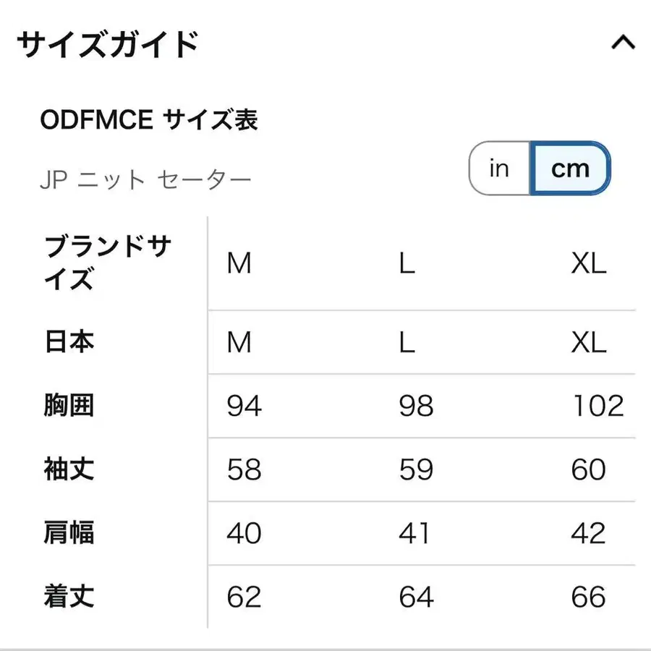
Task: Click the 胸囲 row label
Action: 68,407
